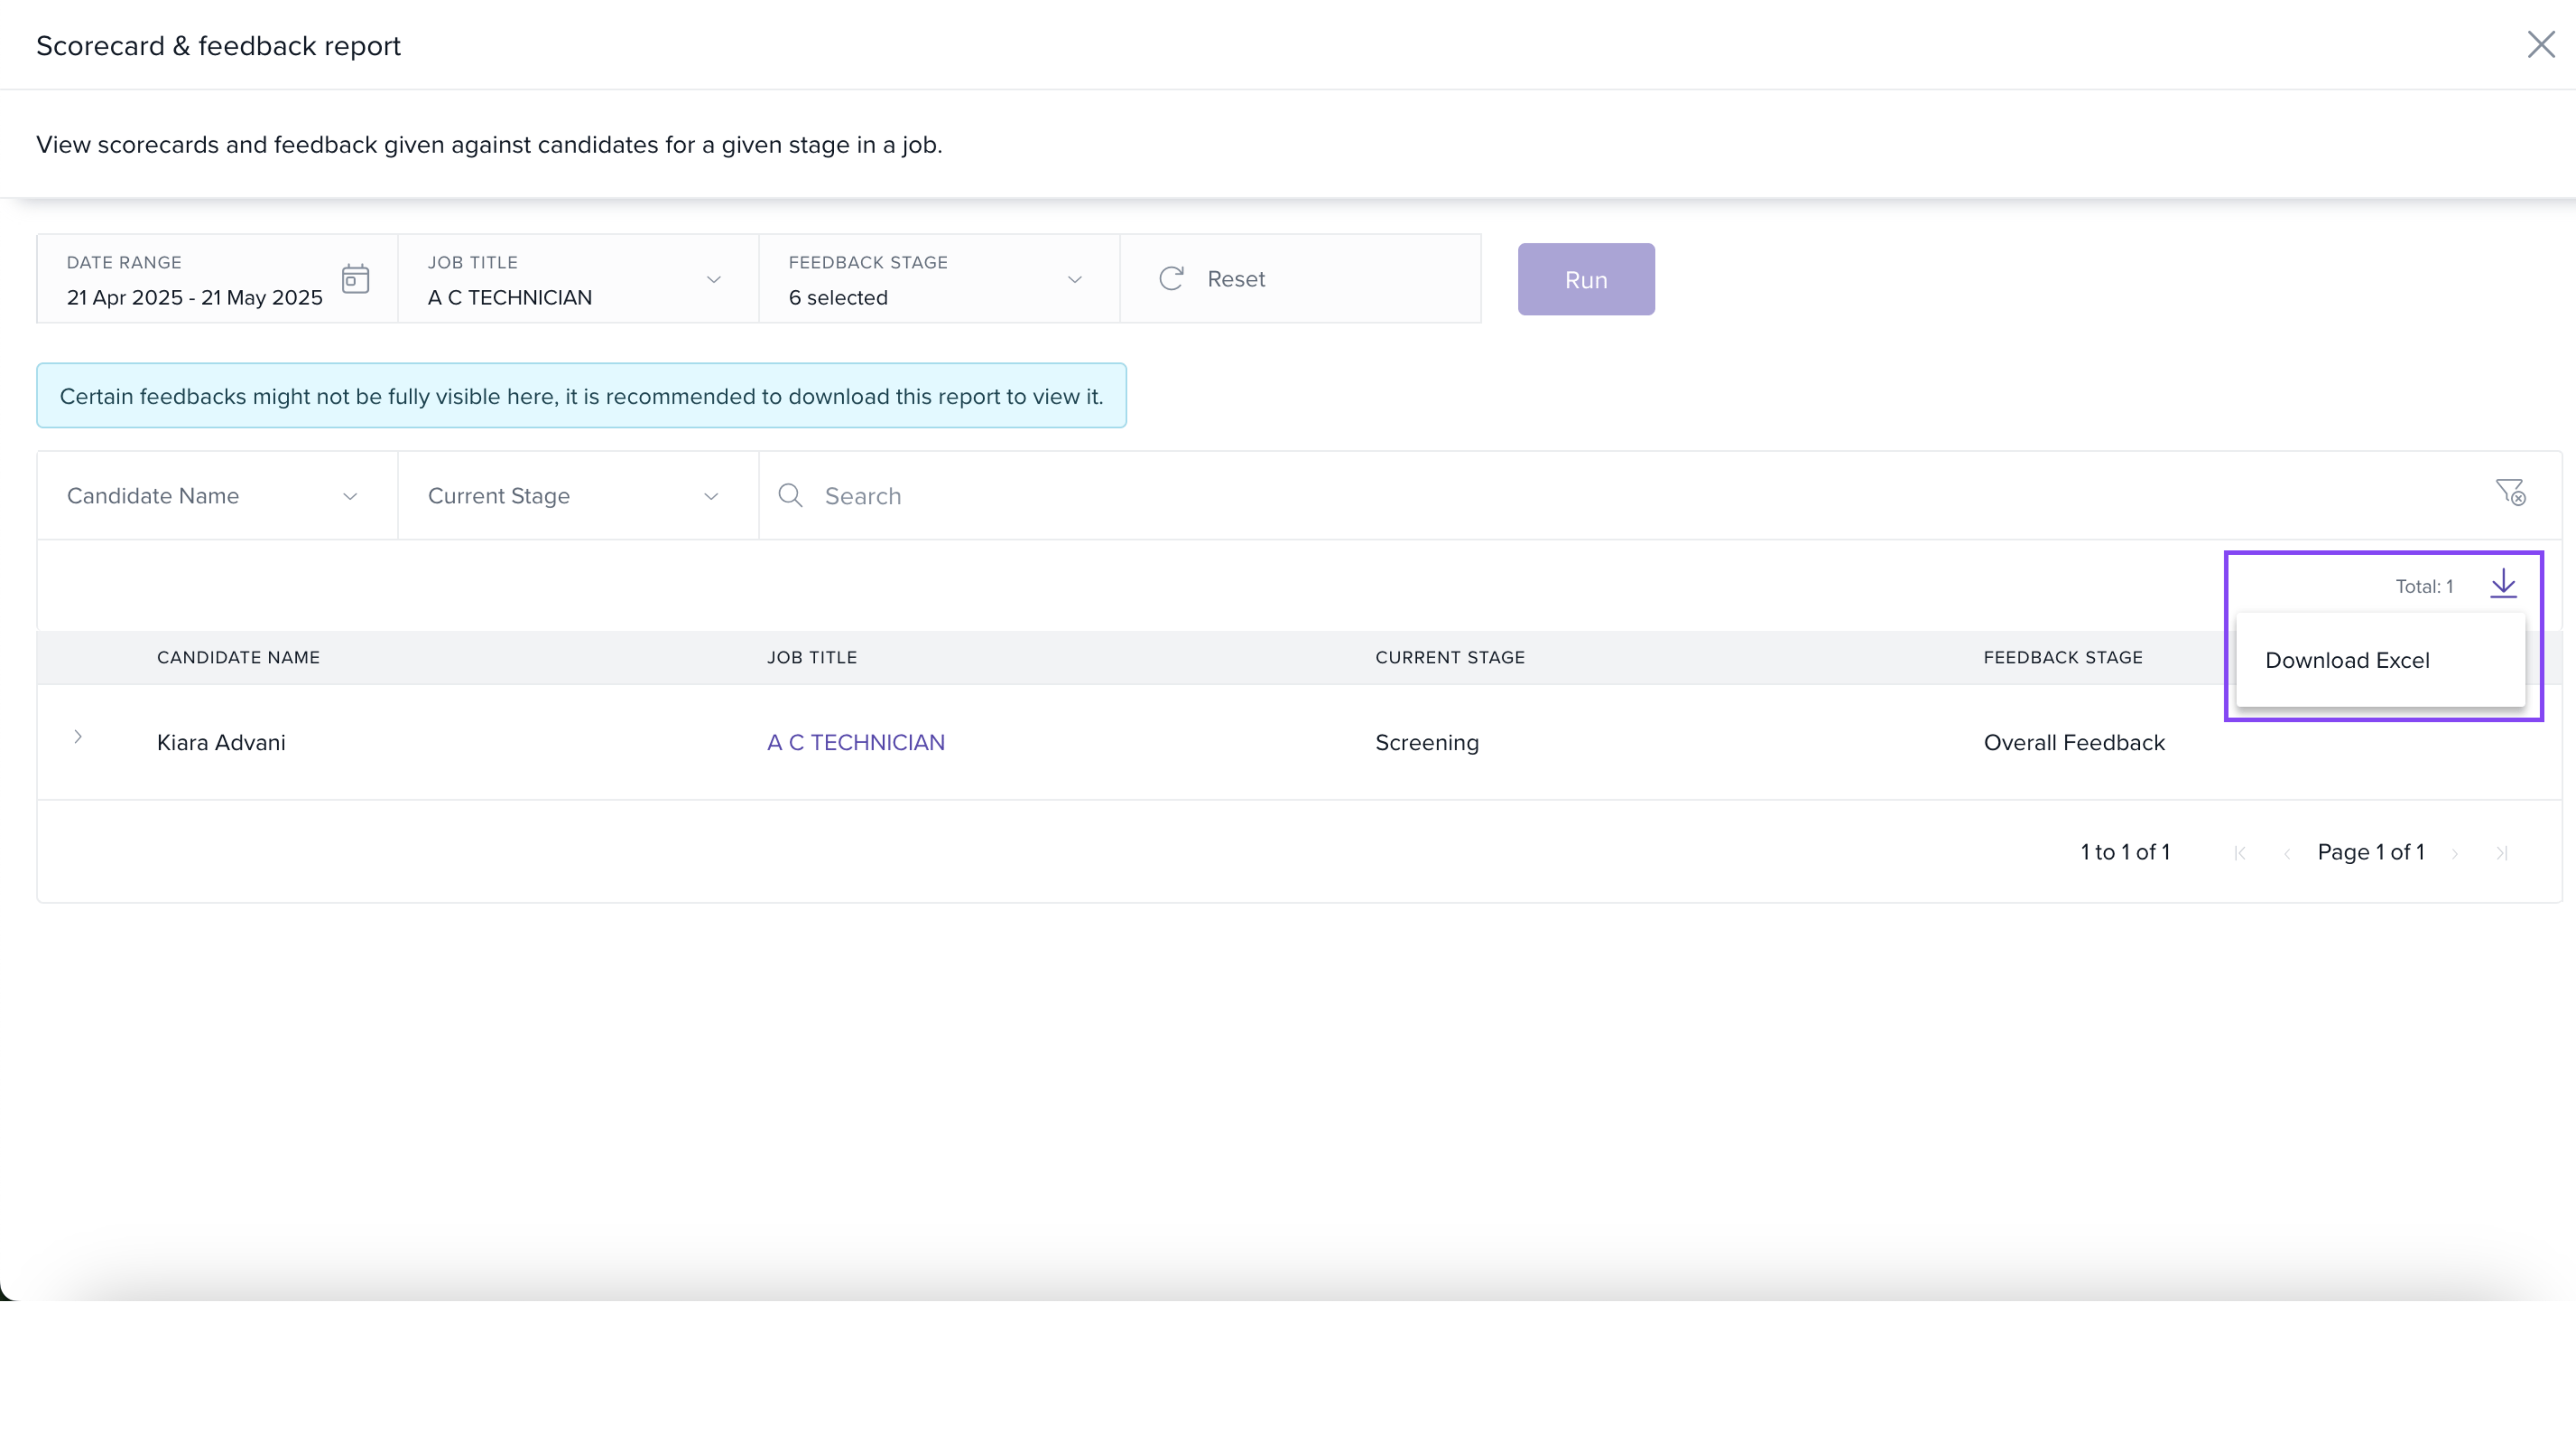Click the search magnifier icon
This screenshot has width=2576, height=1449.
tap(790, 496)
